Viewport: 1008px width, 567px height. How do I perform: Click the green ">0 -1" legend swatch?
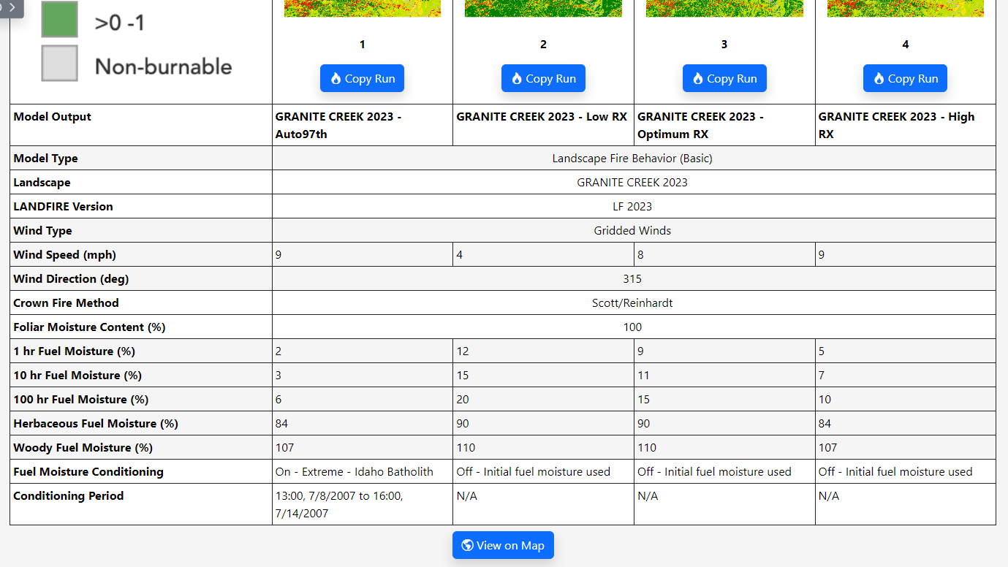click(x=59, y=20)
